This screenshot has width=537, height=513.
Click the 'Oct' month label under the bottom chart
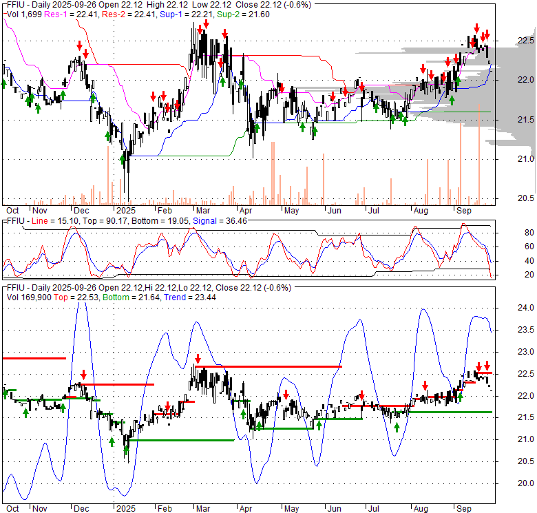(12, 509)
